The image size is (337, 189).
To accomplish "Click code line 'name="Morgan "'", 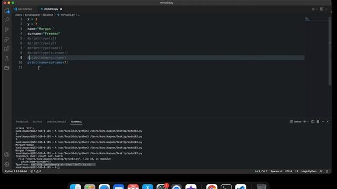I will (x=41, y=29).
